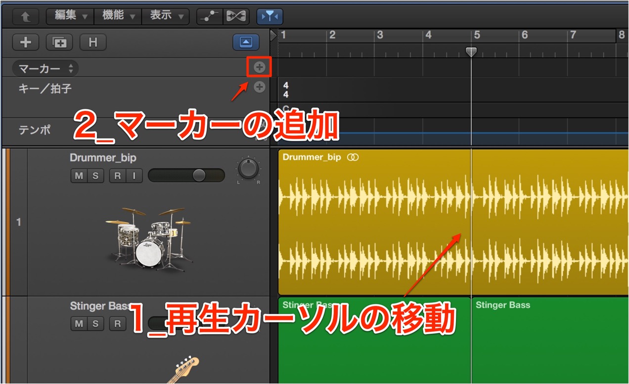This screenshot has height=384, width=629.
Task: Click the add marker plus icon
Action: click(x=260, y=67)
